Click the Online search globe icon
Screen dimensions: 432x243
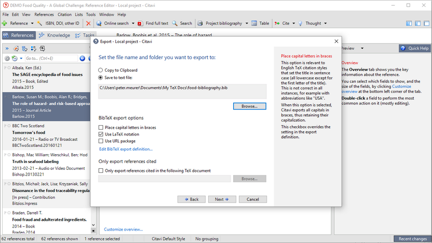99,23
